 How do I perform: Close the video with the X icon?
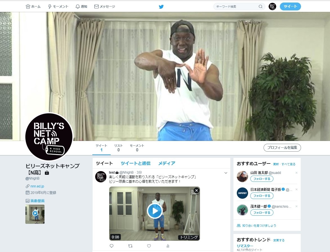[196, 191]
